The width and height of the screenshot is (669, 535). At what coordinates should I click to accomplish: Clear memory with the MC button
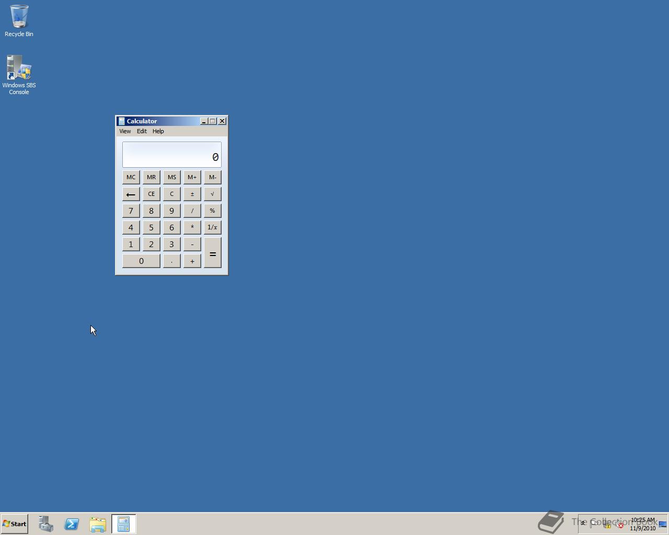click(131, 177)
